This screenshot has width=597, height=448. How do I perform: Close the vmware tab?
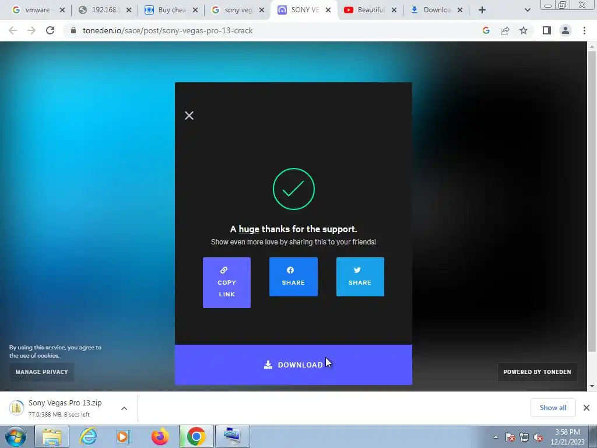tap(62, 10)
